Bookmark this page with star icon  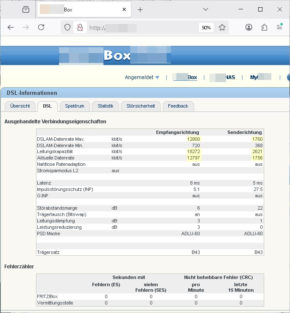coord(222,27)
